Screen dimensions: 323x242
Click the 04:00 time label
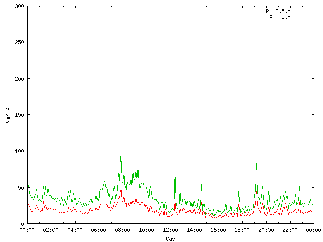coord(75,230)
